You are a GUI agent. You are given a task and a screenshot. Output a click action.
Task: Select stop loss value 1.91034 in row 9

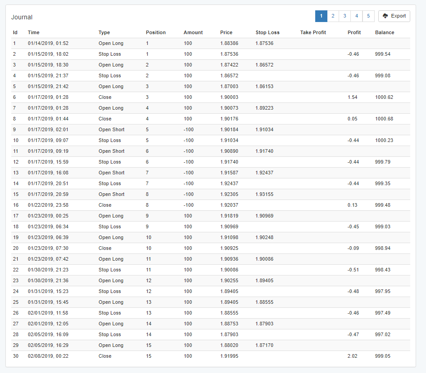click(x=264, y=129)
